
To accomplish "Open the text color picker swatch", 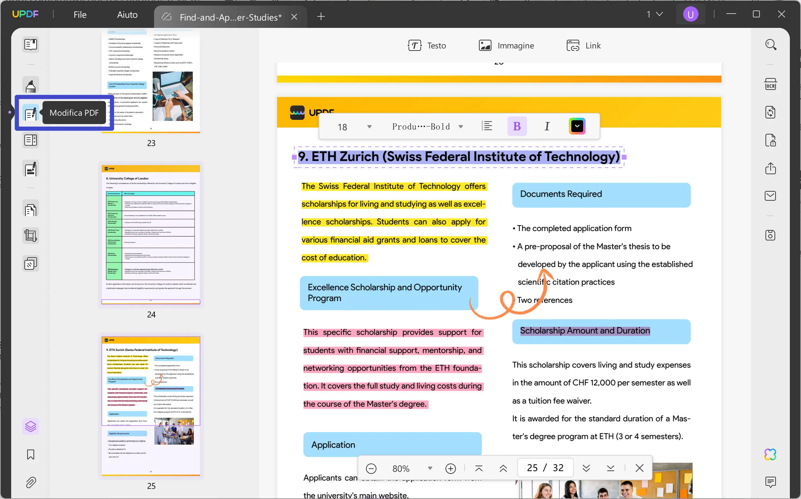I will point(577,126).
